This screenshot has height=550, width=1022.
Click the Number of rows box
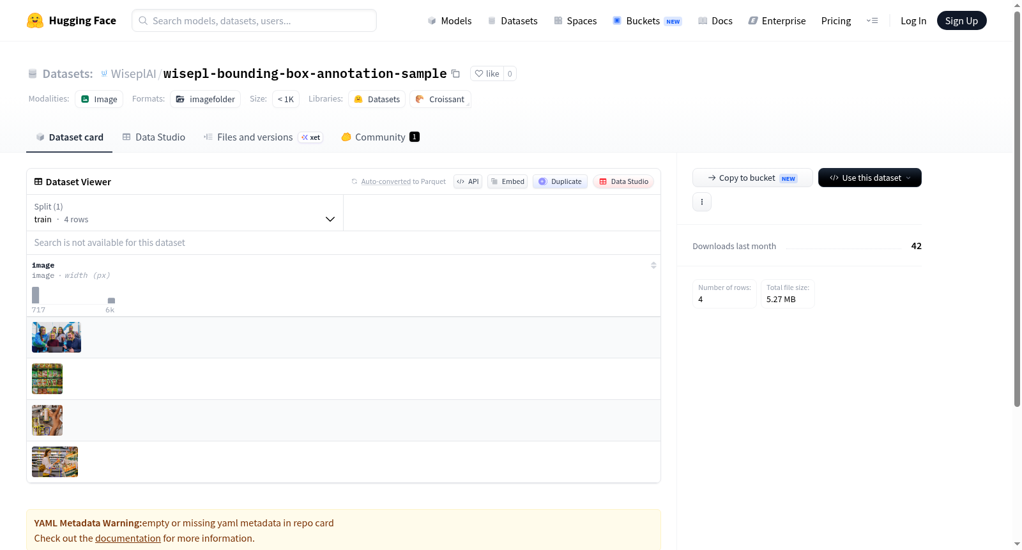pos(724,294)
